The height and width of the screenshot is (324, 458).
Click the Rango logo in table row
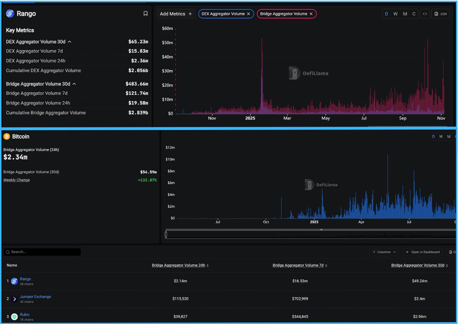[x=14, y=281]
